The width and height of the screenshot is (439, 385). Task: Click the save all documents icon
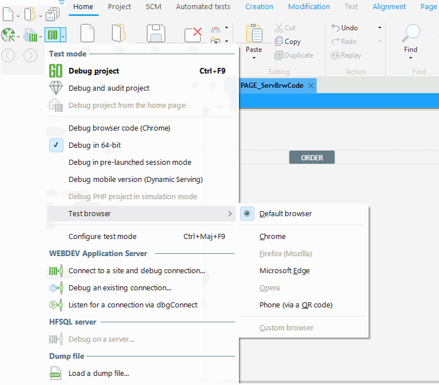tap(53, 14)
